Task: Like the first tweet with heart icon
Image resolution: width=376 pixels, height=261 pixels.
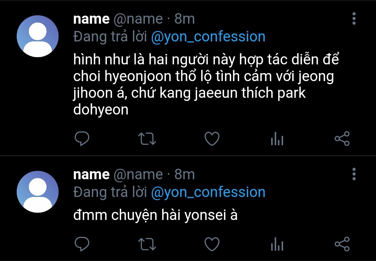Action: coord(212,139)
